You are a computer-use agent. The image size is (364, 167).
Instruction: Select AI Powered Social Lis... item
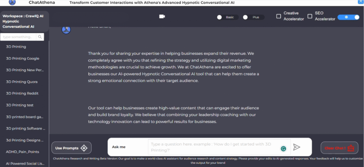coord(25,163)
